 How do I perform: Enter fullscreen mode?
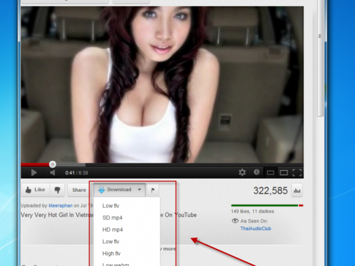297,172
